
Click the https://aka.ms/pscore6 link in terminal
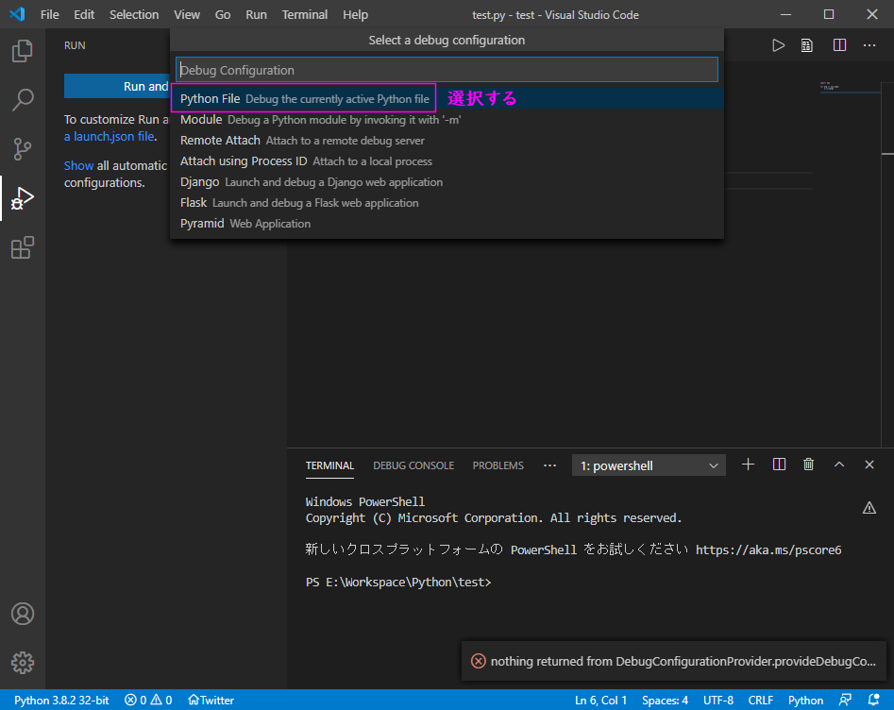click(768, 549)
